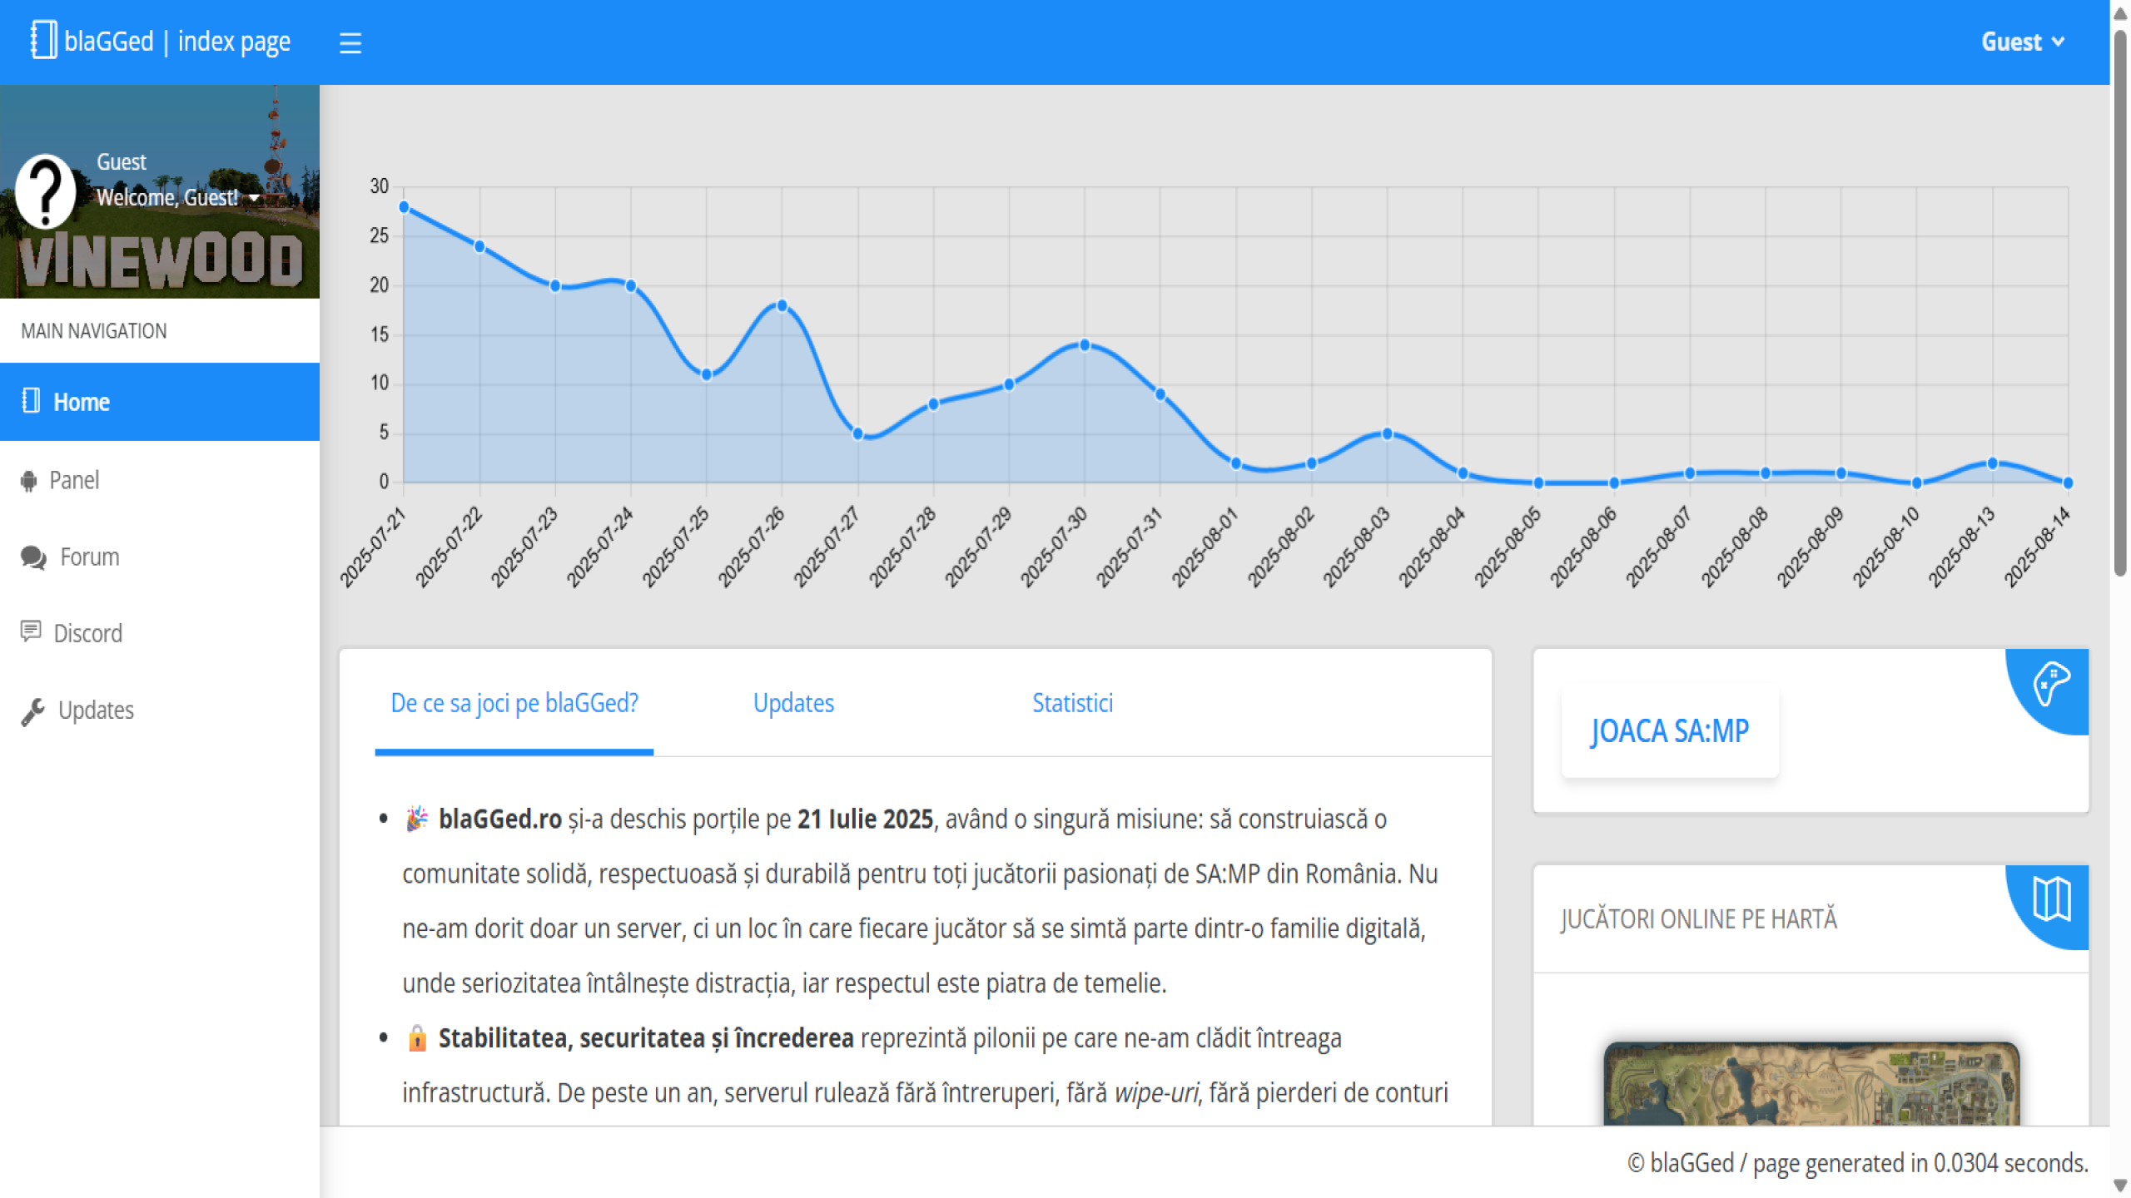Click the 2025-07-26 chart data point
Screen dimensions: 2131x1198
click(782, 305)
